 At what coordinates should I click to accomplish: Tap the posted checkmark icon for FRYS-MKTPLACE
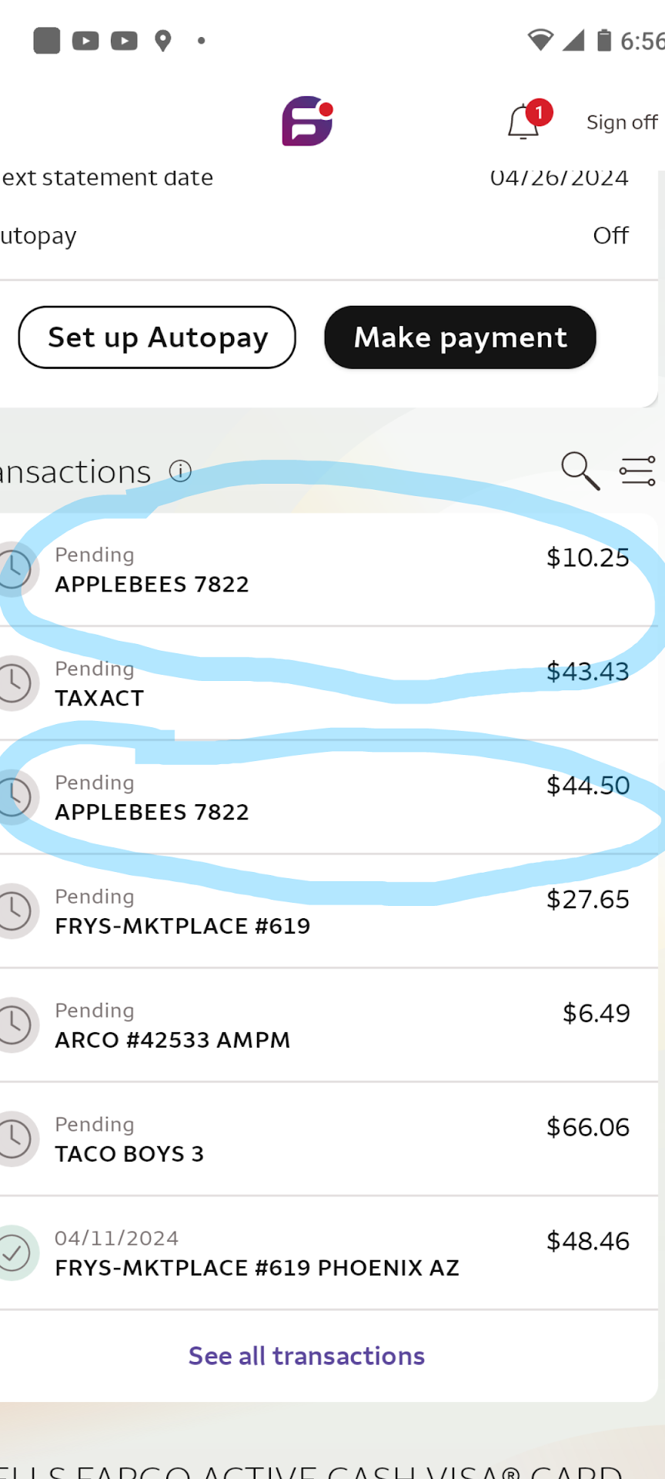tap(15, 1253)
